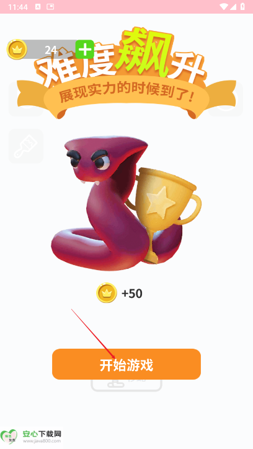Tap the Wi-Fi status icon
Screen dimensions: 253x449
[223, 7]
